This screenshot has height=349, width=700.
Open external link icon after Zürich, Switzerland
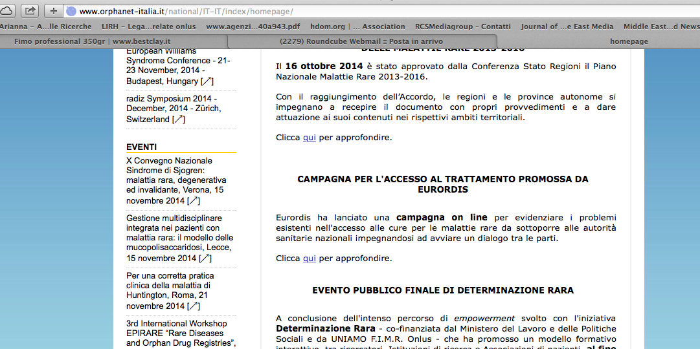(179, 120)
